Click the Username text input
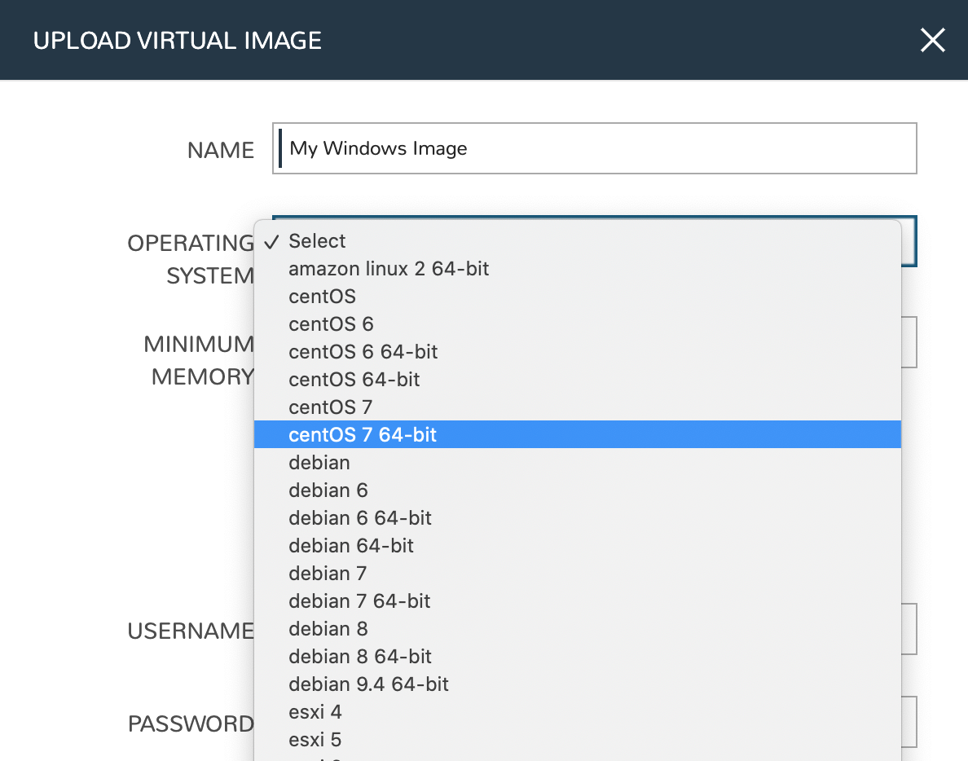The height and width of the screenshot is (761, 968). coord(909,628)
